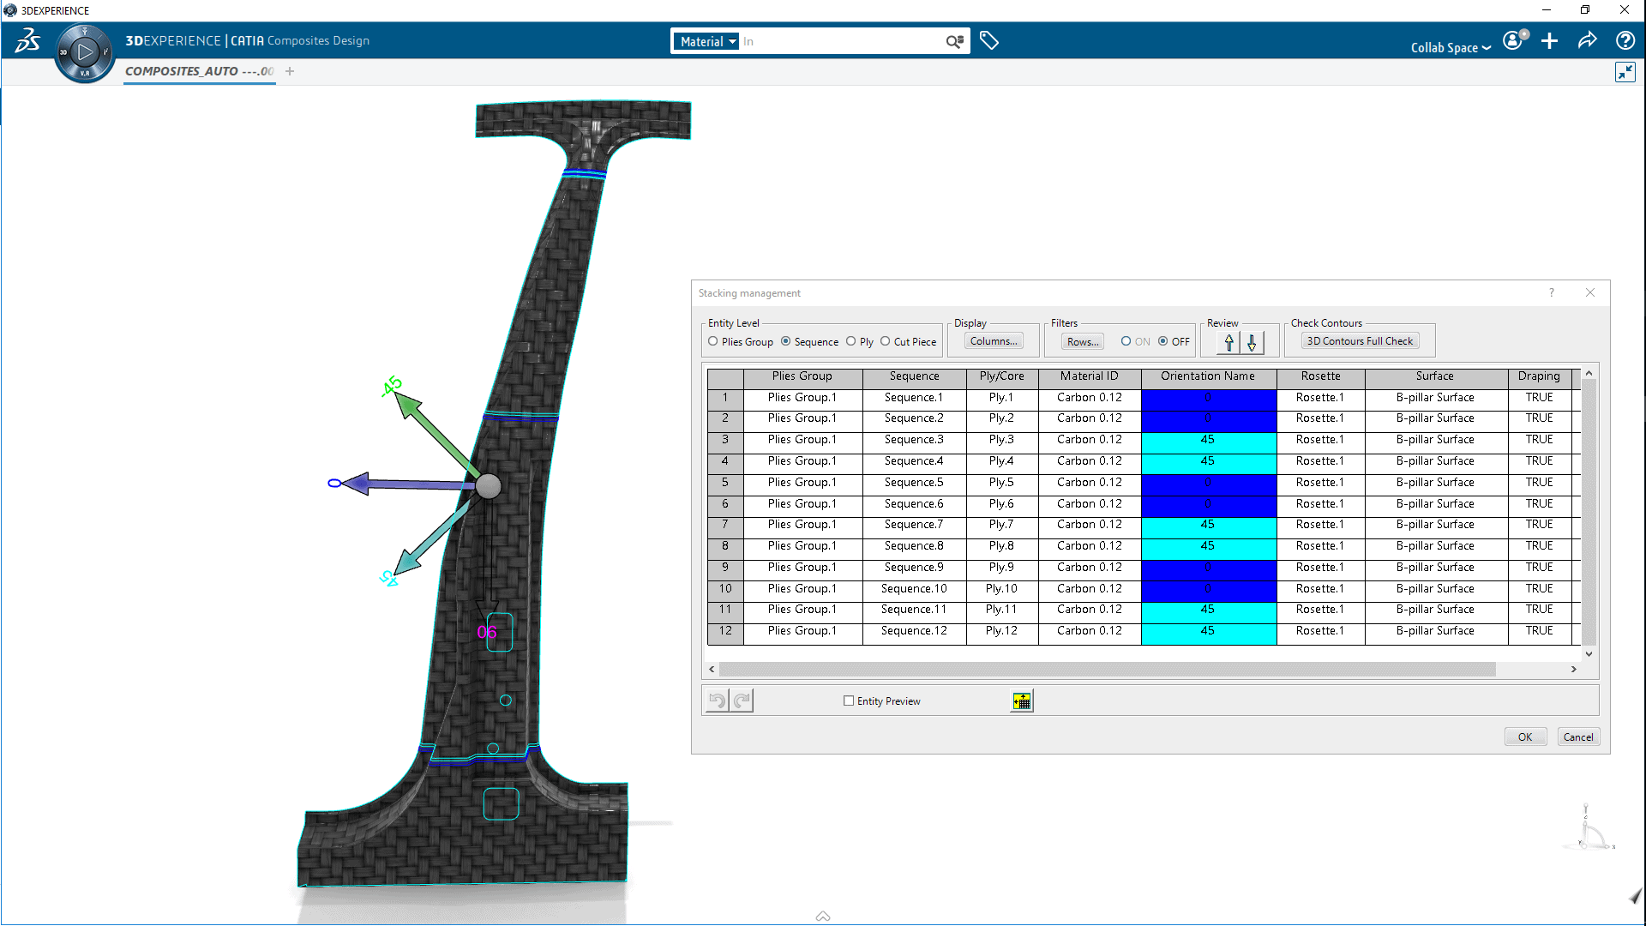Click the 3DS compass play button
Image resolution: width=1646 pixels, height=926 pixels.
tap(84, 52)
